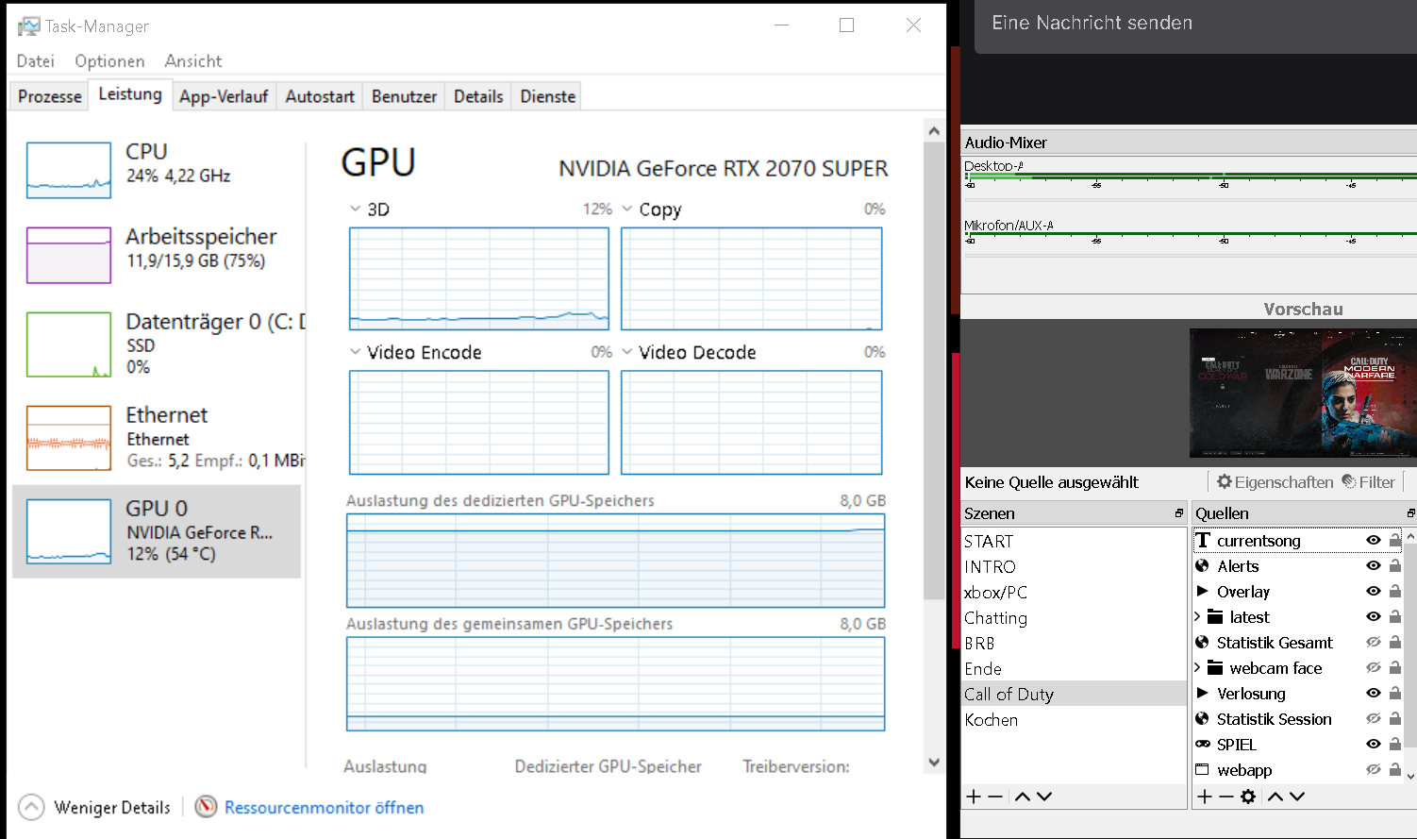The width and height of the screenshot is (1417, 839).
Task: Adjust the Desktop audio volume slider
Action: click(1189, 176)
